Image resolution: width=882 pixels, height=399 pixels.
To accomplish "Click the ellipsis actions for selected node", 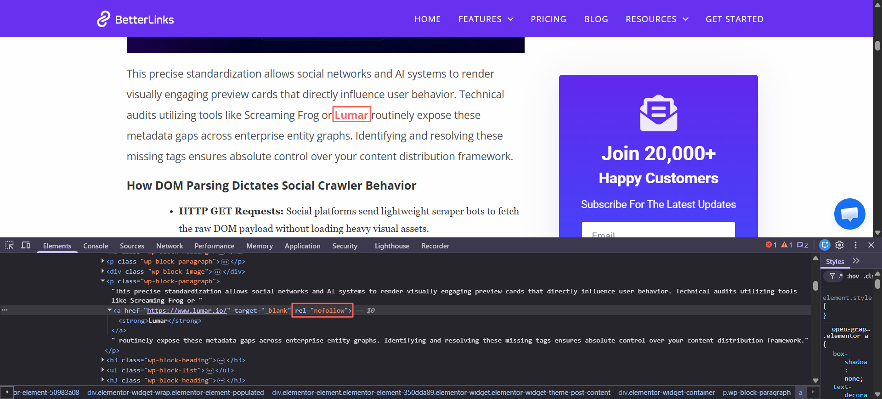I will [5, 310].
